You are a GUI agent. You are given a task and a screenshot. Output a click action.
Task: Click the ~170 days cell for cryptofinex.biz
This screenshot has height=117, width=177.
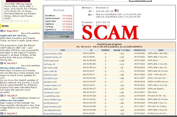click(x=122, y=96)
